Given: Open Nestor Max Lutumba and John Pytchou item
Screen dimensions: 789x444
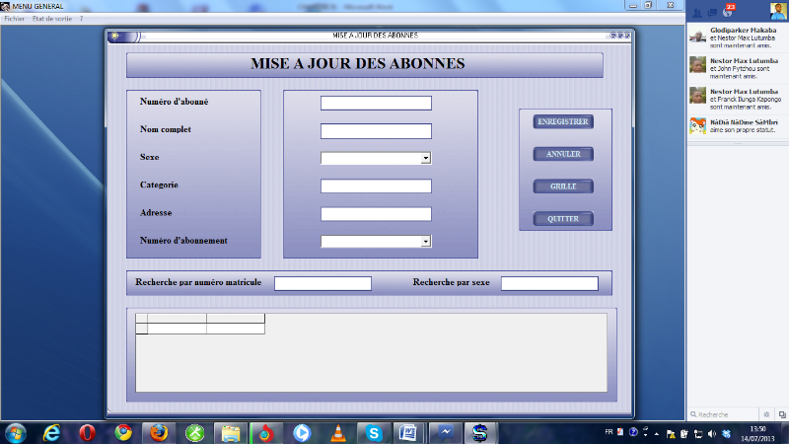Looking at the screenshot, I should [x=738, y=68].
